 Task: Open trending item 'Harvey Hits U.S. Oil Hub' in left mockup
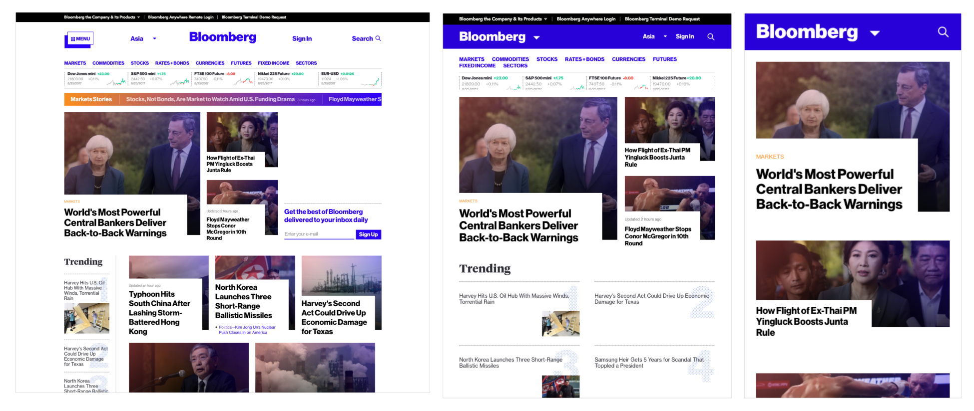click(x=84, y=290)
